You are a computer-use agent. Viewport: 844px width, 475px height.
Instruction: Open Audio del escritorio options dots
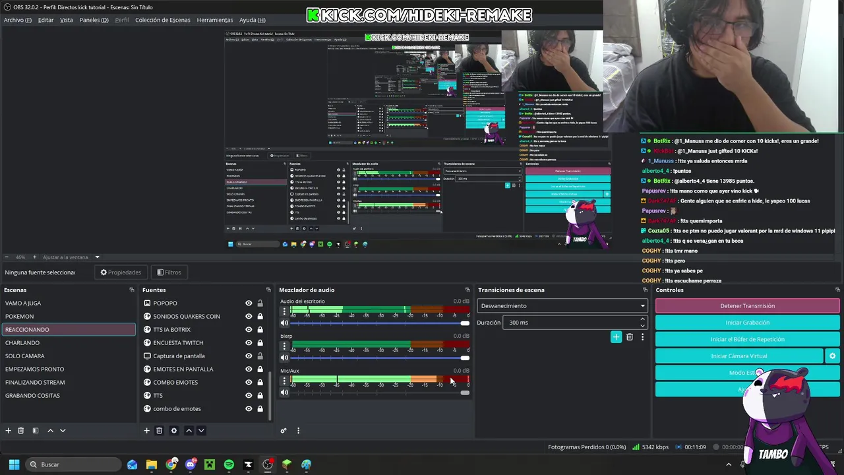[x=284, y=311]
